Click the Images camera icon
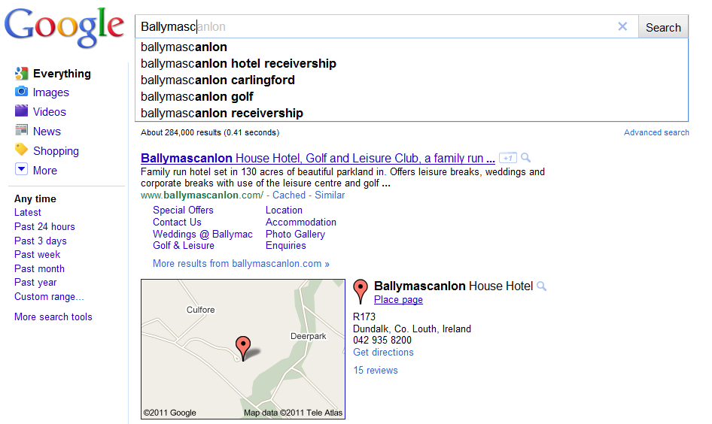 click(21, 92)
